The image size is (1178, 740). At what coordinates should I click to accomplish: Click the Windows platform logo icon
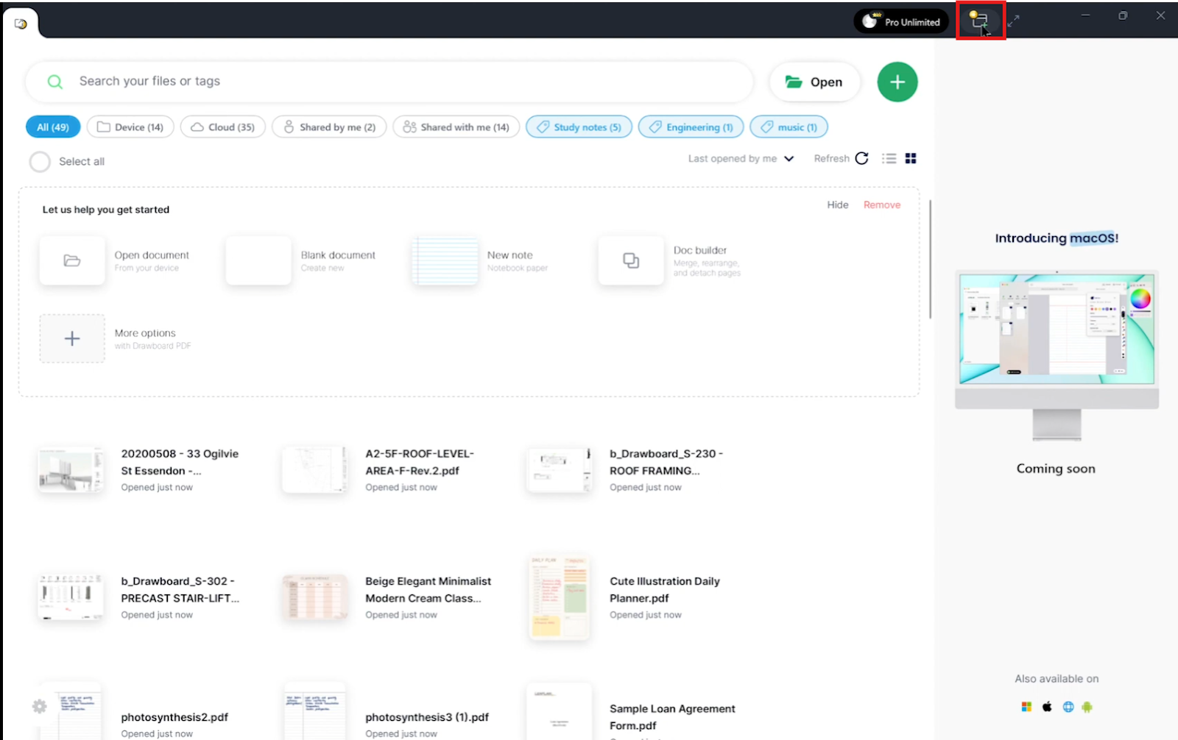click(1026, 707)
